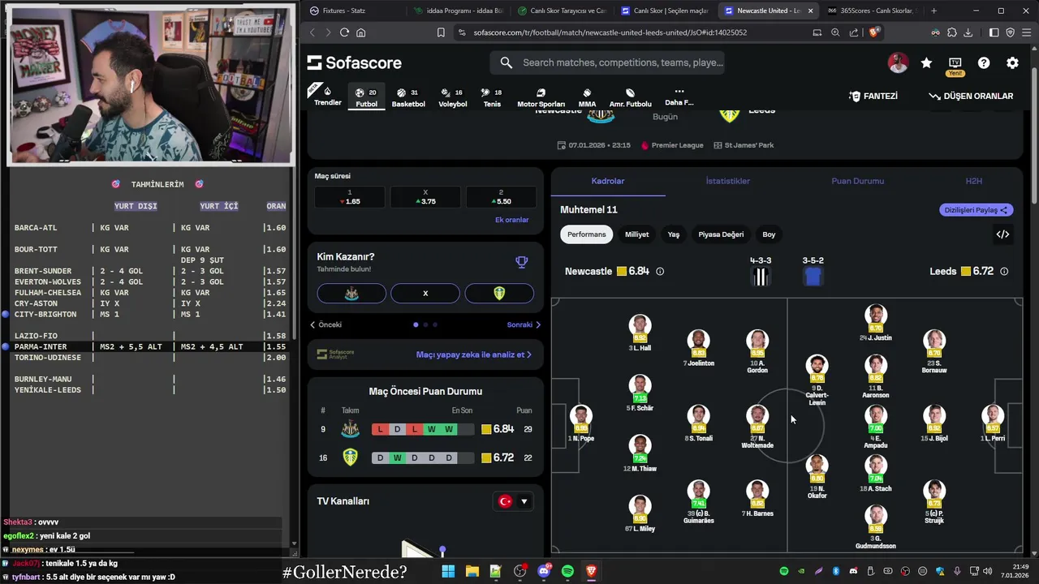Select the Futbol sport tab
The height and width of the screenshot is (584, 1039).
(366, 97)
